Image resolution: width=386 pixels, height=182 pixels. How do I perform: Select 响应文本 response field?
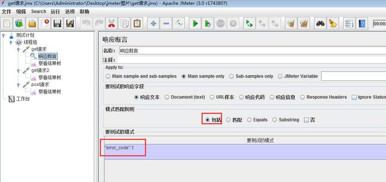click(x=147, y=97)
